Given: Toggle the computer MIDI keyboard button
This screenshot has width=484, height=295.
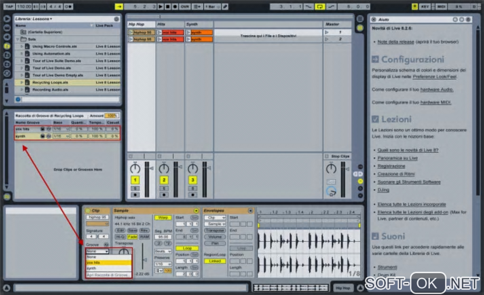Looking at the screenshot, I should [415, 6].
